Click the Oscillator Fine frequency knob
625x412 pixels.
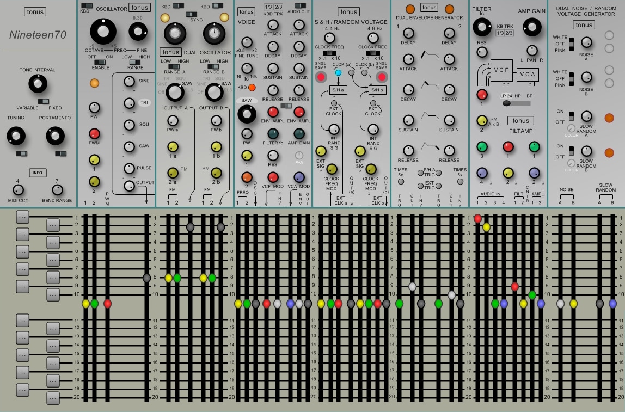click(x=138, y=32)
